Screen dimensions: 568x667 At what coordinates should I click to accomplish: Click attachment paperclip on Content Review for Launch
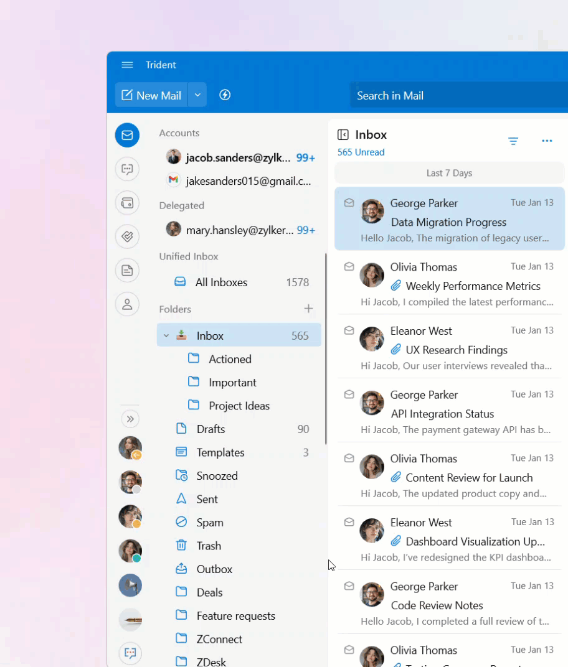tap(396, 477)
